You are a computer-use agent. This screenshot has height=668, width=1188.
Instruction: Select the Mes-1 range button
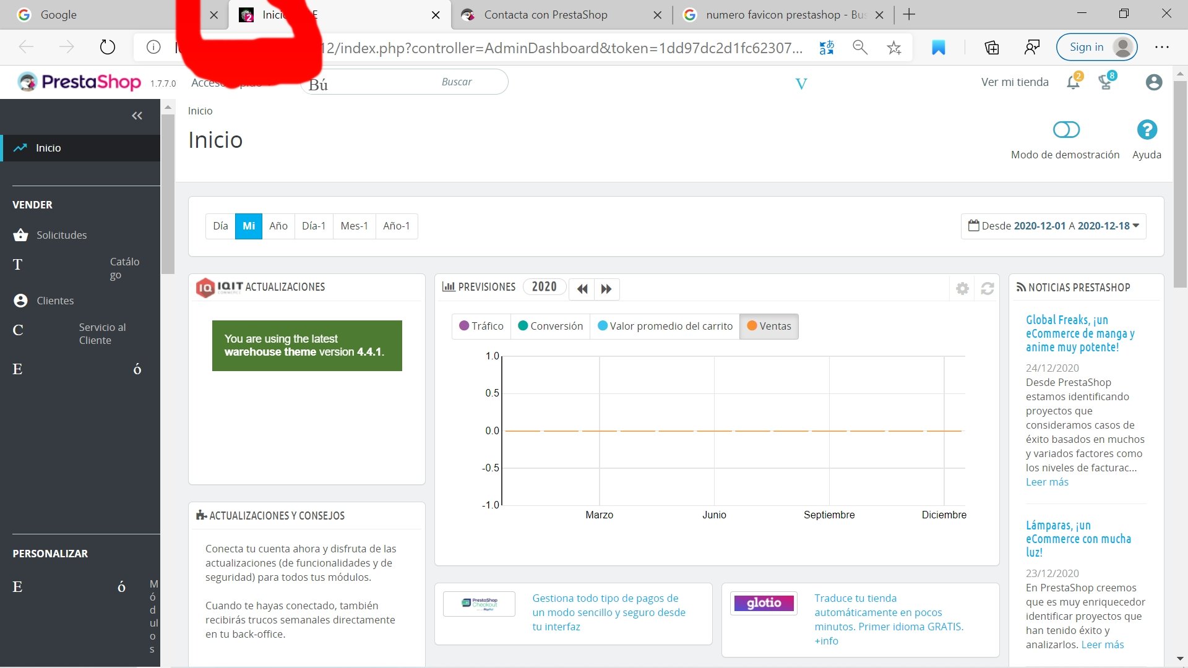pos(355,226)
